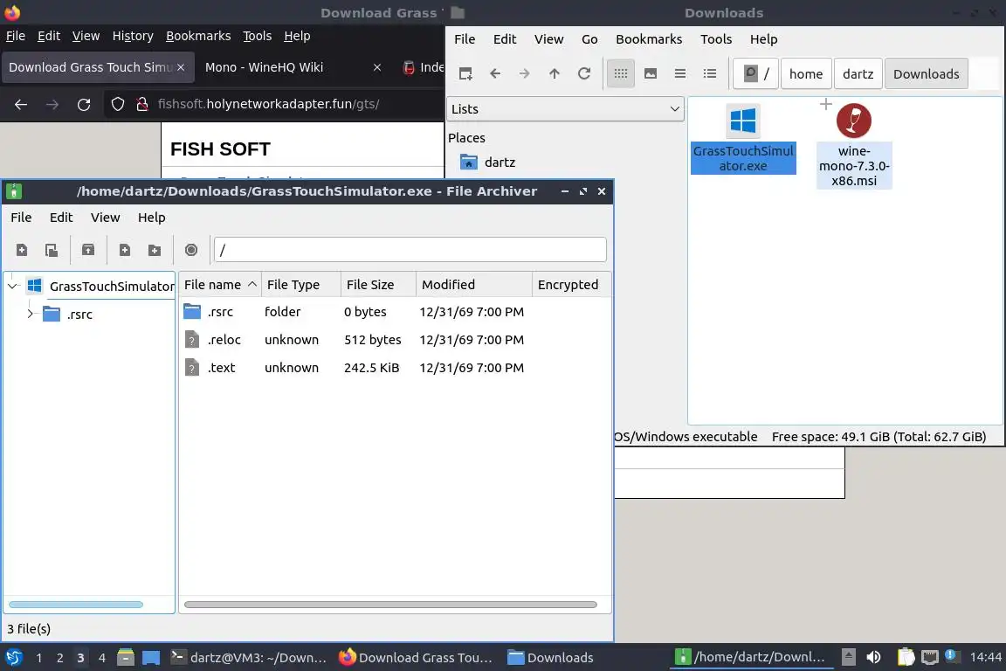Switch to workspace 2 in taskbar

59,658
